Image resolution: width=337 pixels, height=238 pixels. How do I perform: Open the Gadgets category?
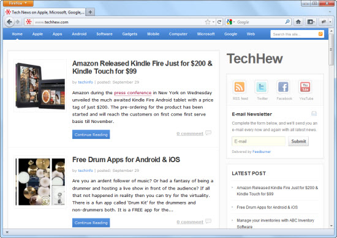[130, 34]
